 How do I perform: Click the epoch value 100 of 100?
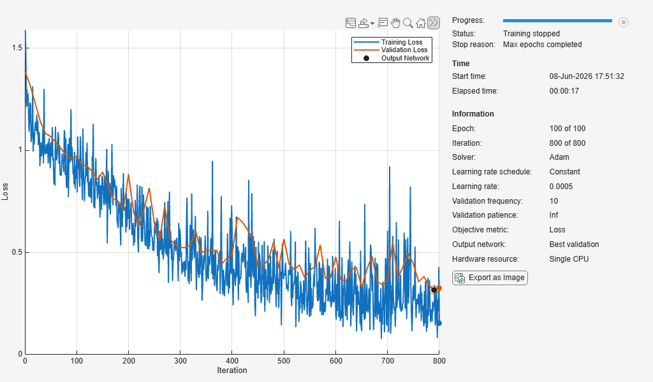(x=567, y=129)
